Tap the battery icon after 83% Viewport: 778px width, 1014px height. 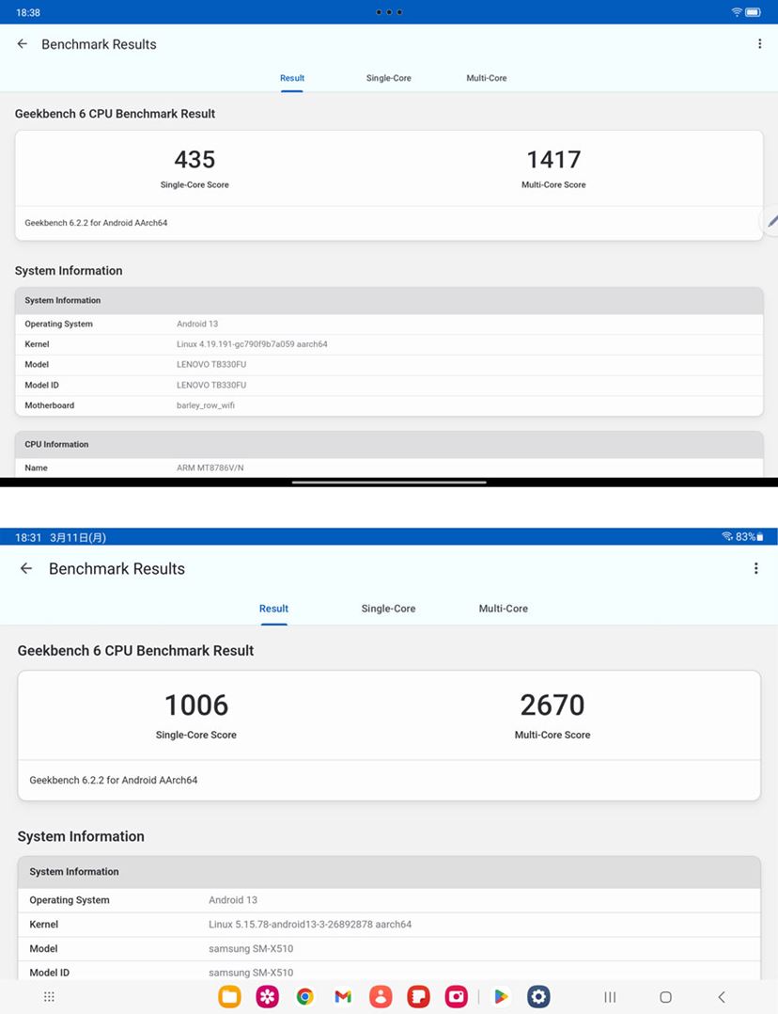[760, 537]
